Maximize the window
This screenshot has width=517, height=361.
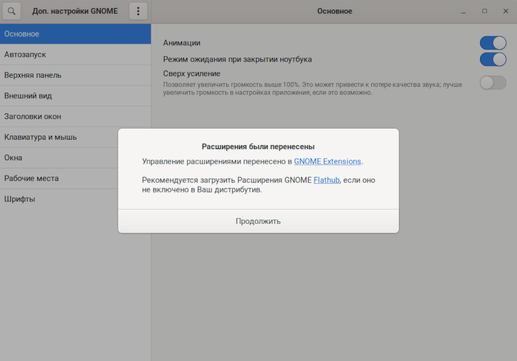point(485,11)
